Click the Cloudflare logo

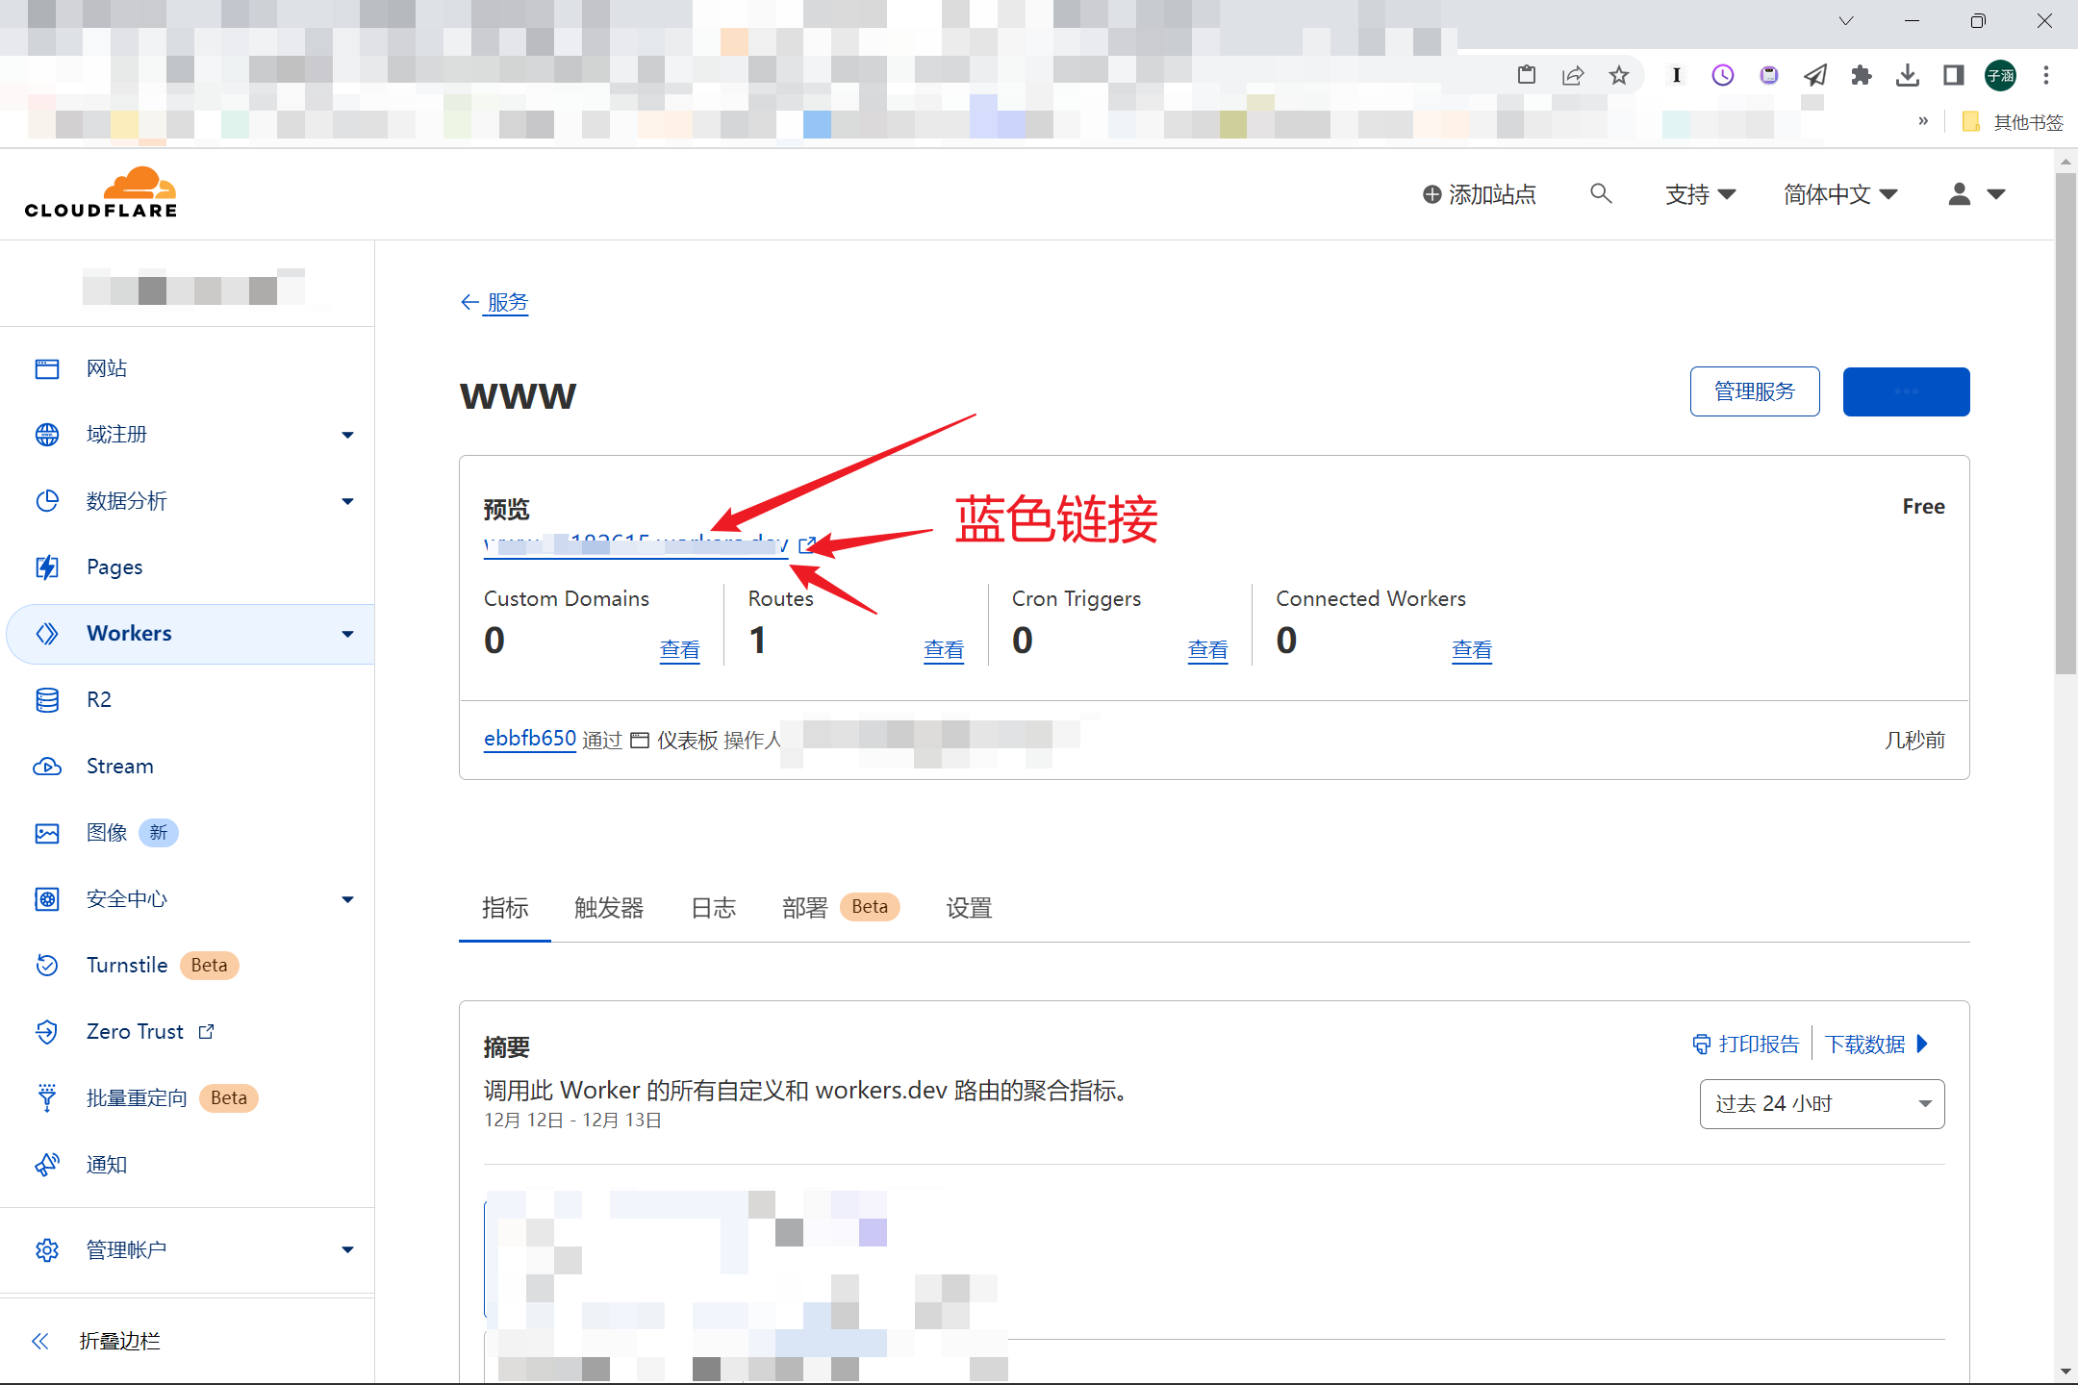pos(101,193)
